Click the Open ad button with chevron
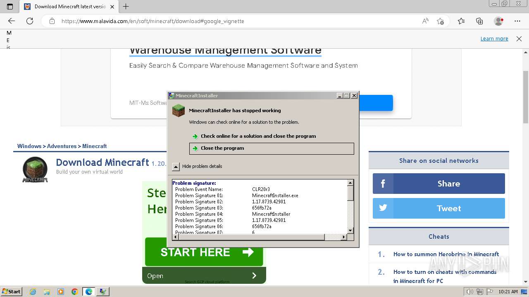This screenshot has height=297, width=529. pyautogui.click(x=204, y=276)
